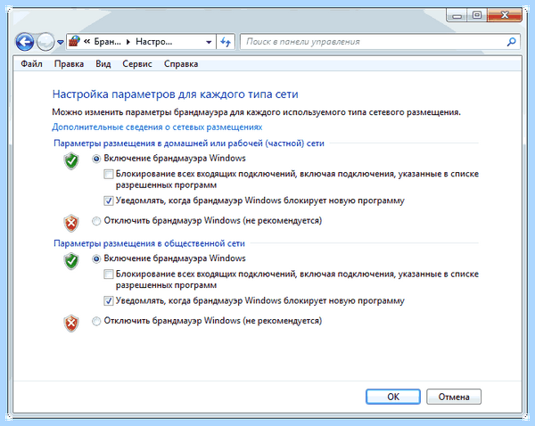Viewport: 535px width, 426px height.
Task: Uncheck 'Уведомлять' checkbox under private network
Action: tap(109, 201)
